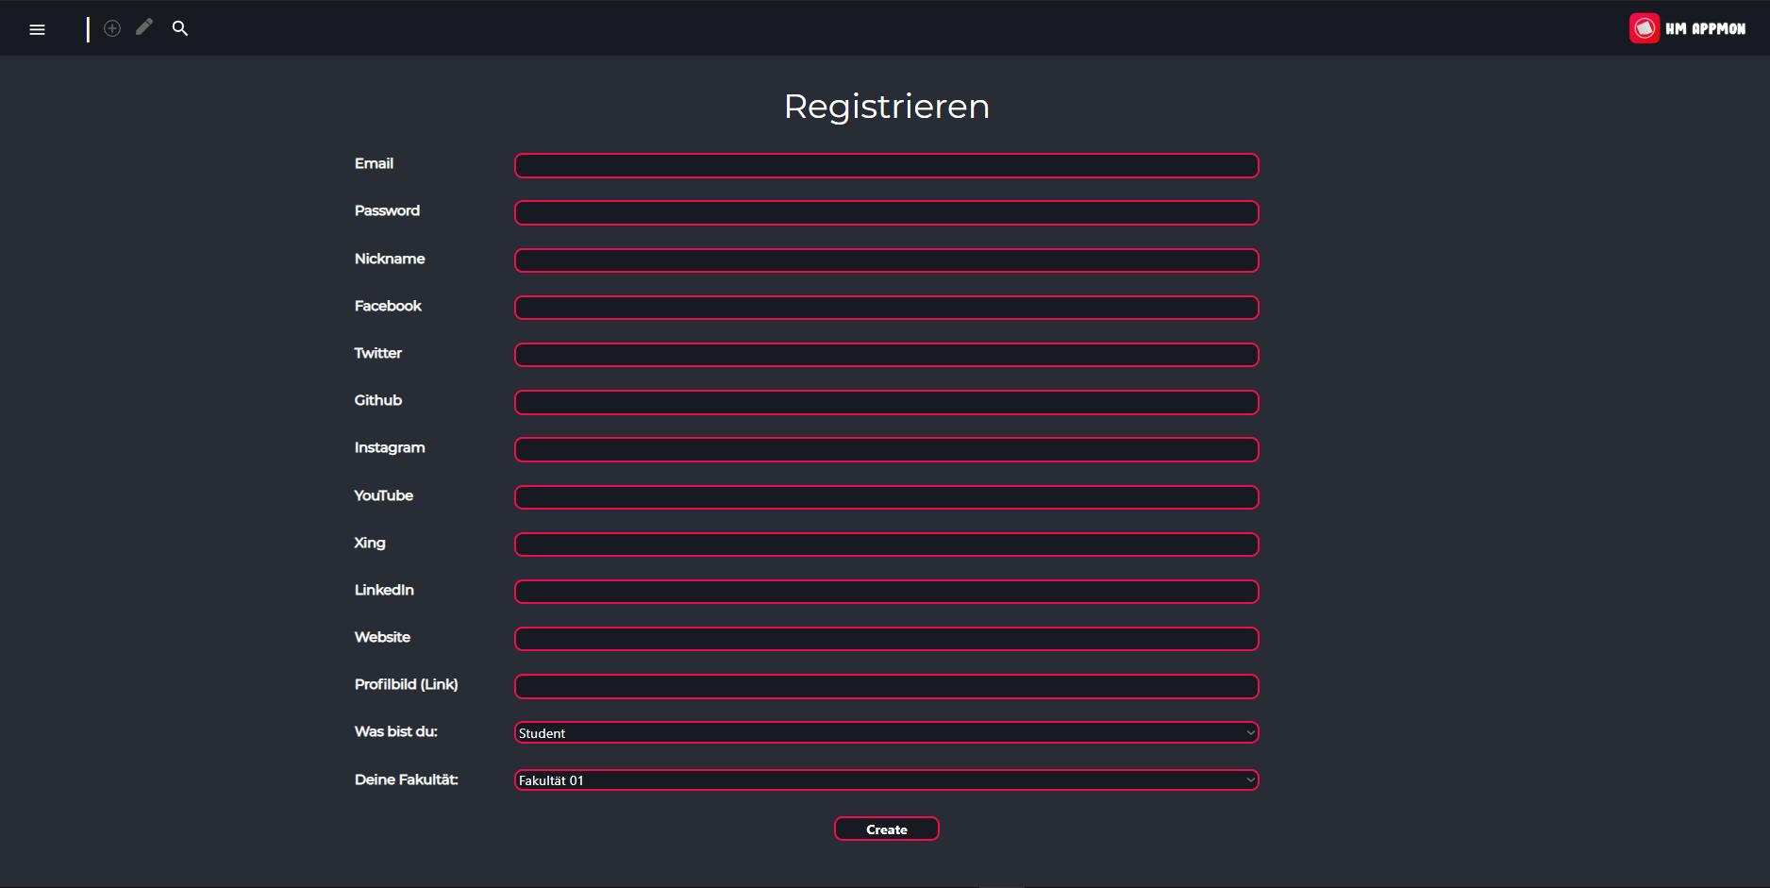1770x888 pixels.
Task: Click the Create button
Action: pyautogui.click(x=887, y=829)
